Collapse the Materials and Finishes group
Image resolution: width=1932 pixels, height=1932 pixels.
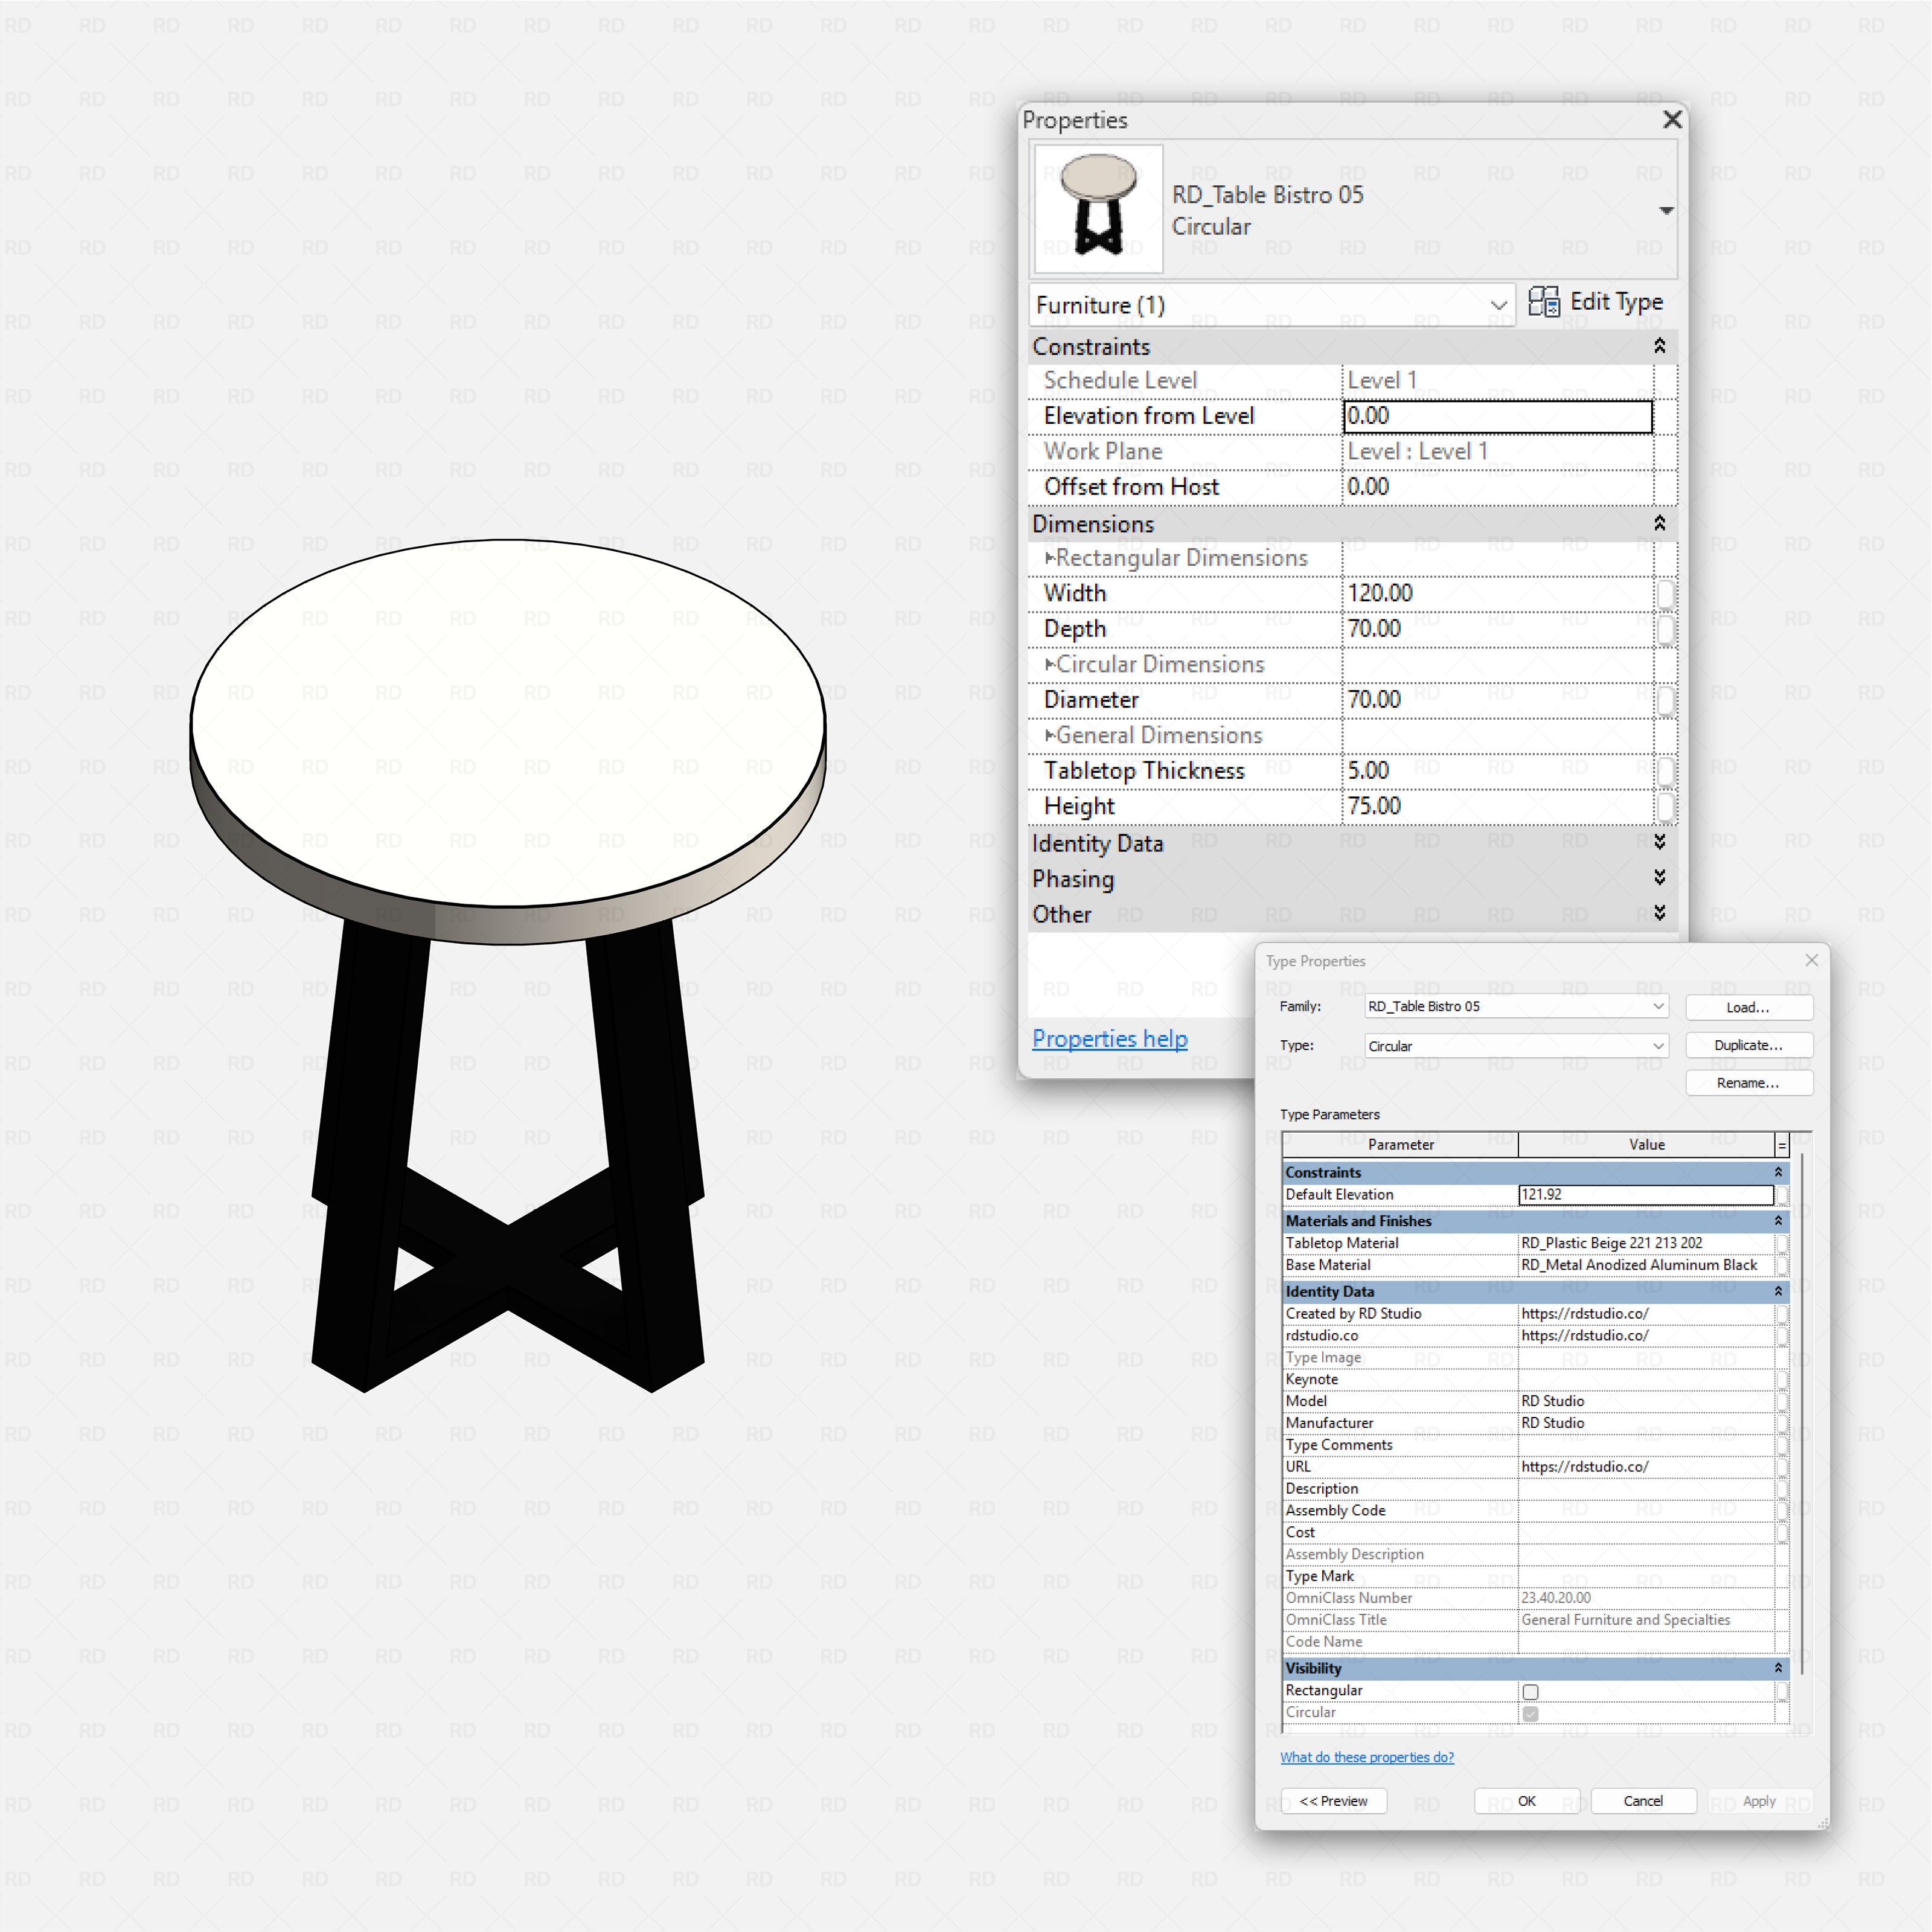point(1778,1221)
